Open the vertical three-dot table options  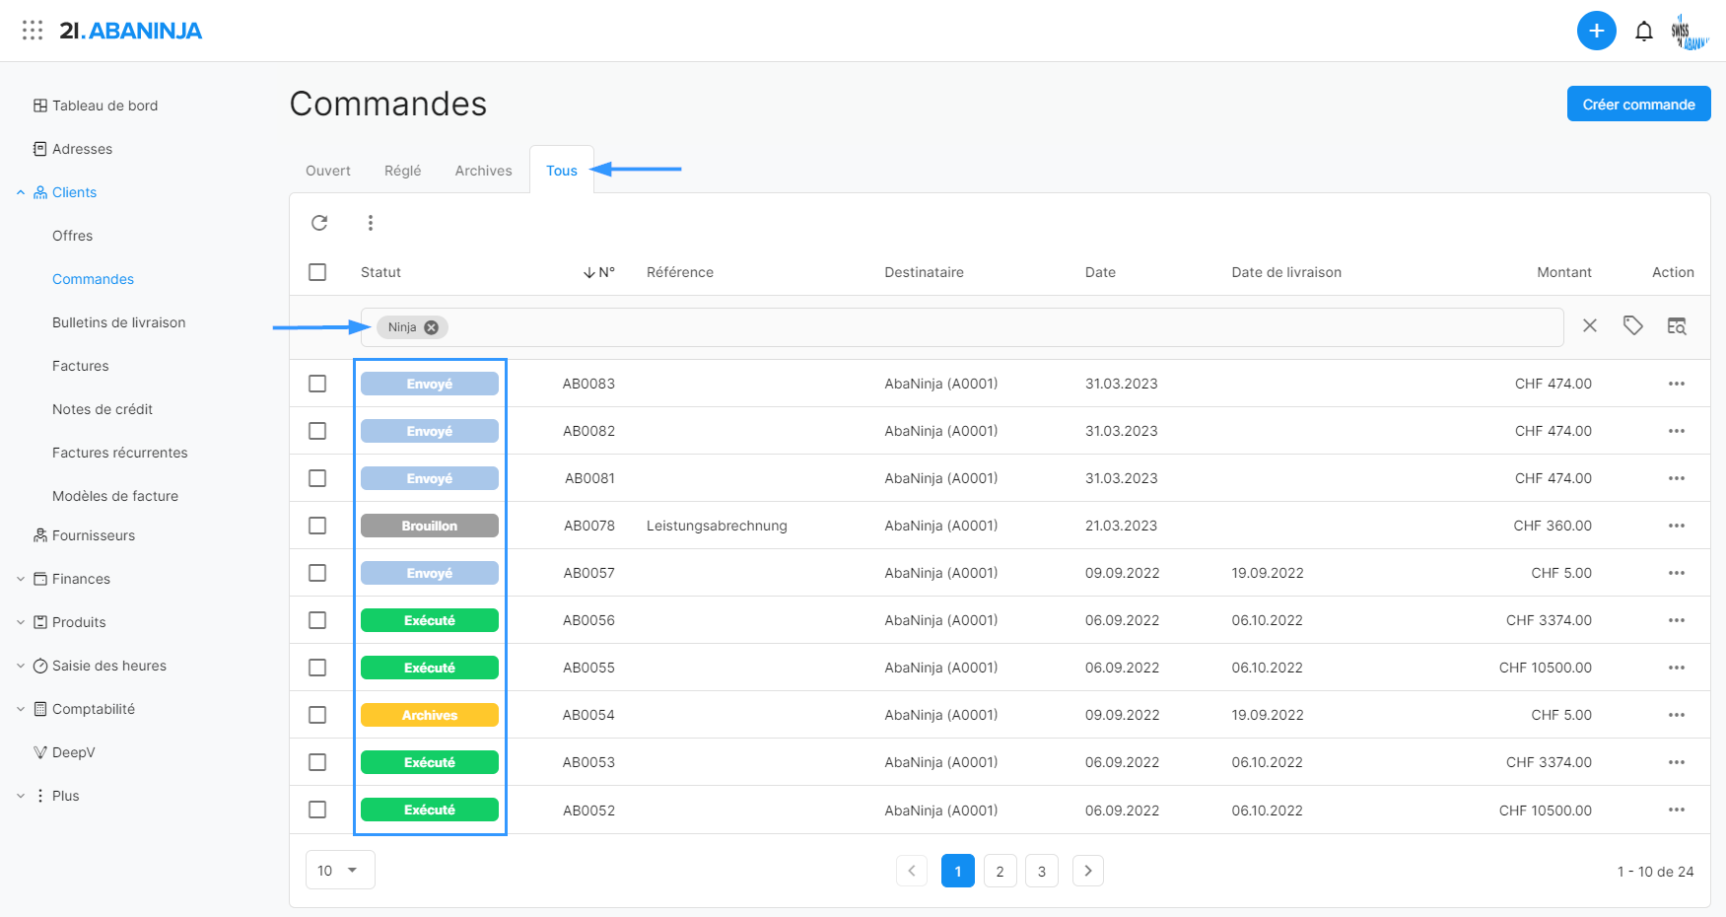(x=371, y=223)
